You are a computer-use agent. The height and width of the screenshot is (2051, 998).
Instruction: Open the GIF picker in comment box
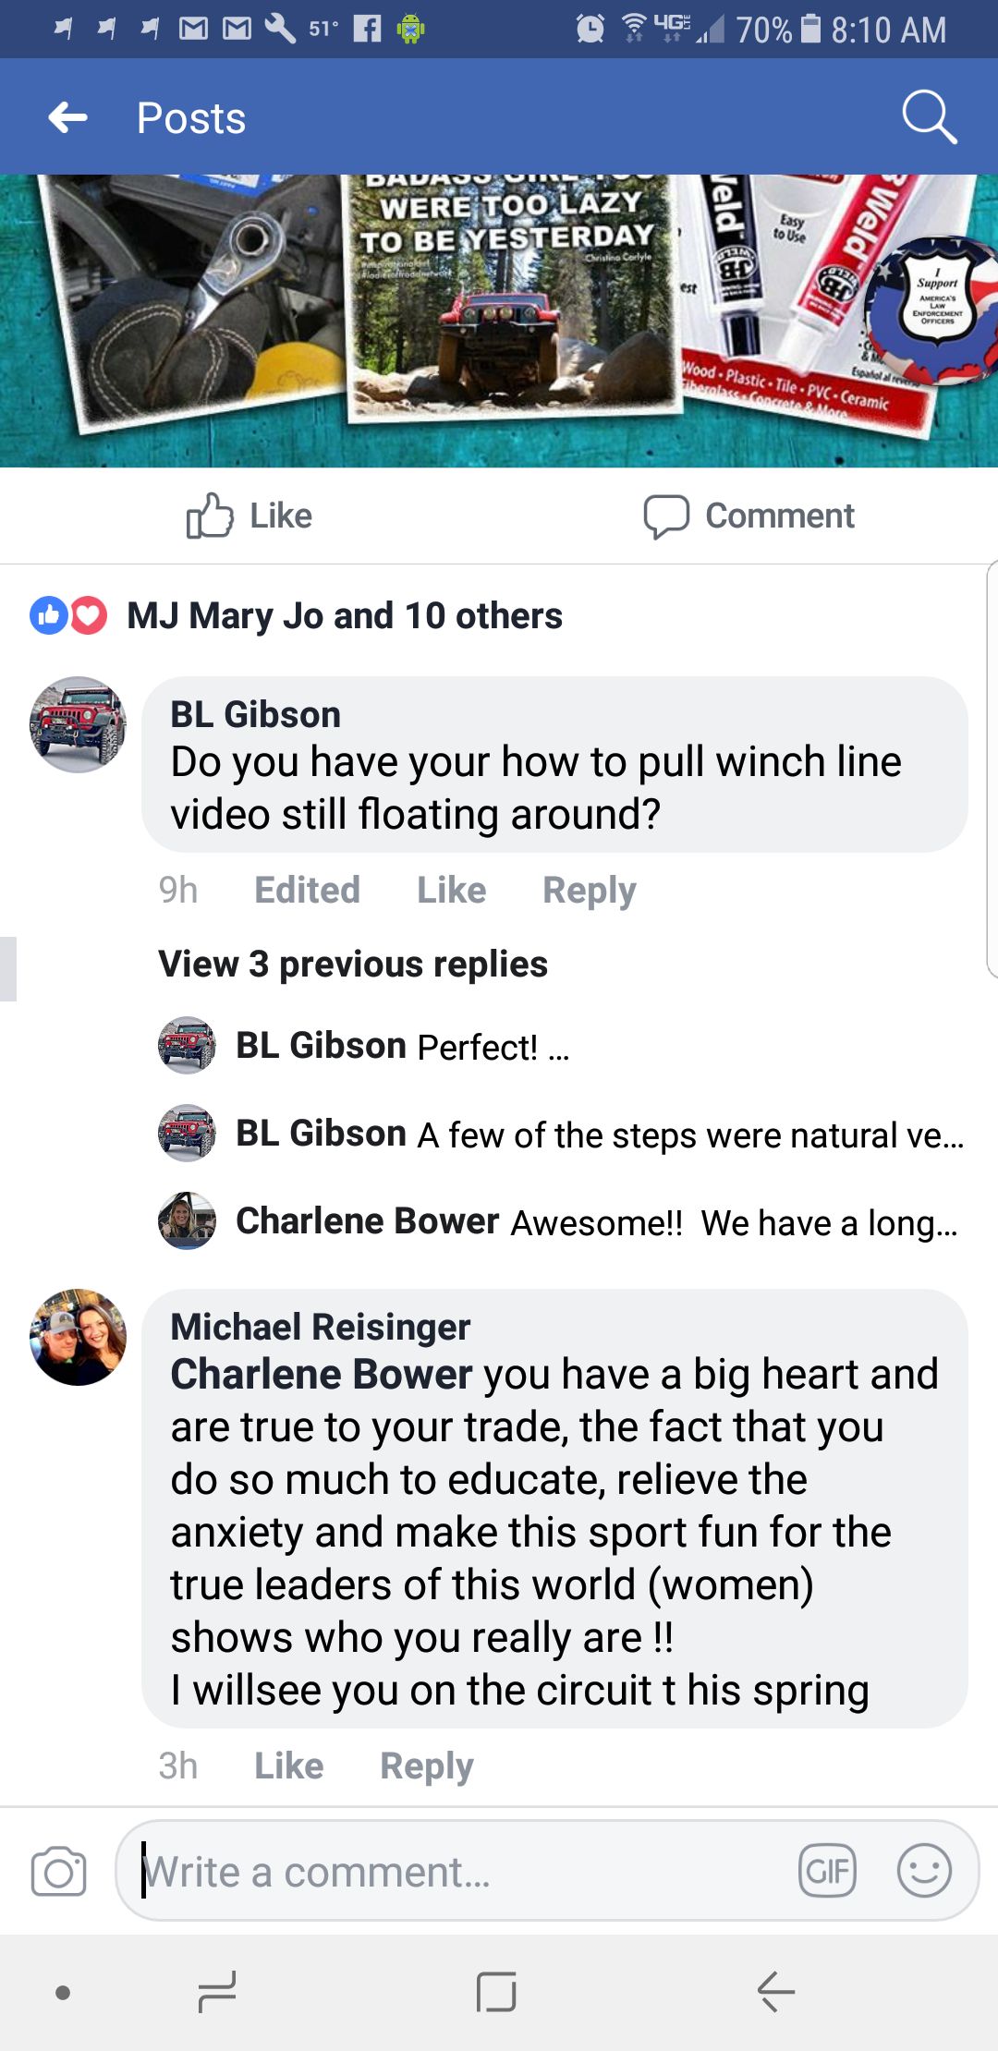coord(827,1871)
